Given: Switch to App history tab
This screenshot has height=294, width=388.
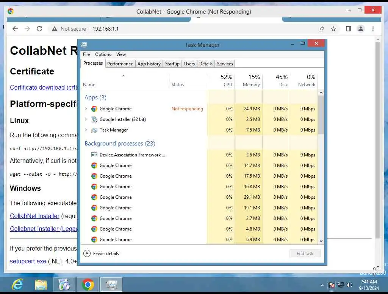Looking at the screenshot, I should [149, 64].
